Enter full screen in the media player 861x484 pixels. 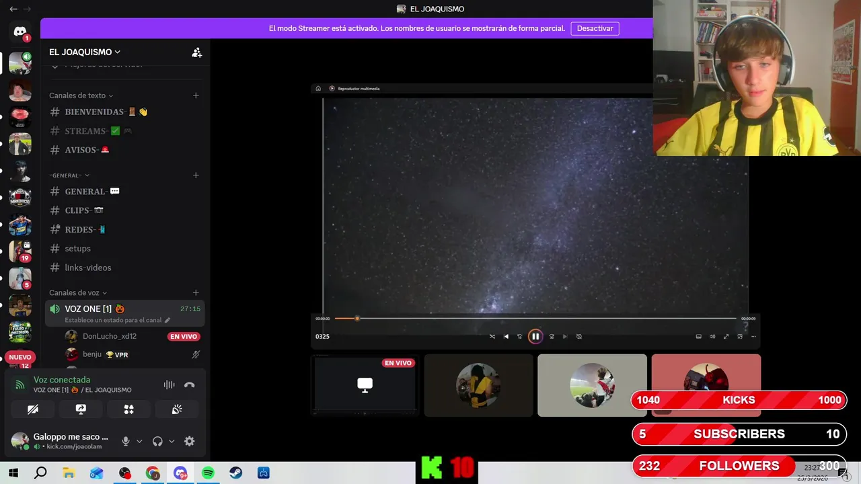pos(726,337)
